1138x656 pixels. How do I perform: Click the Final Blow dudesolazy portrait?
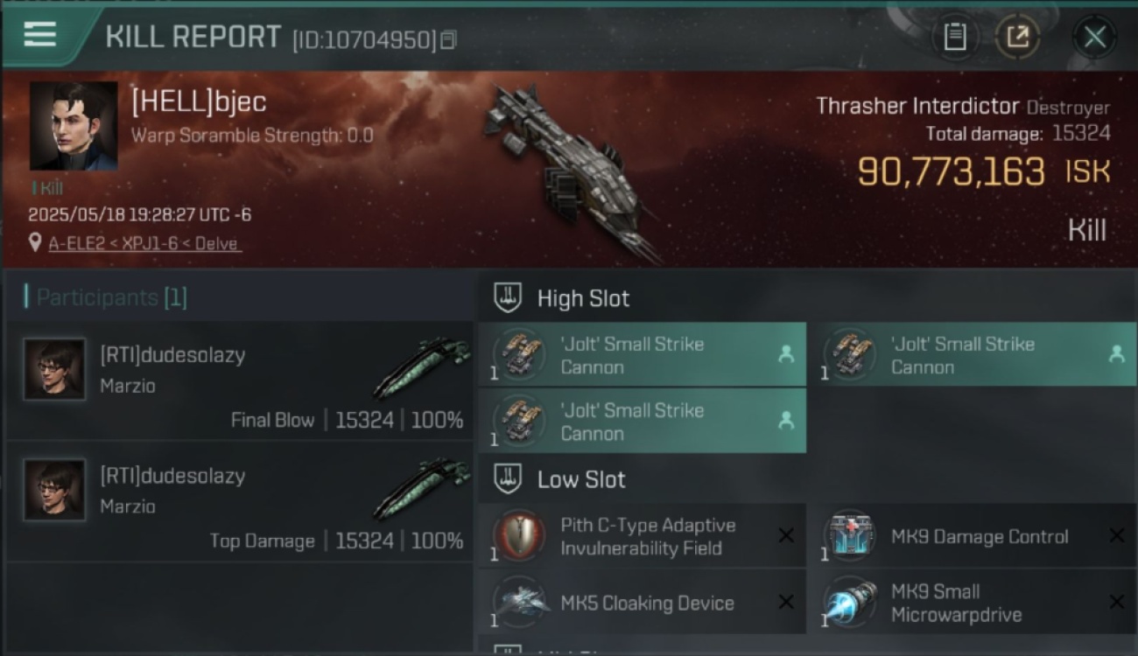pyautogui.click(x=54, y=369)
